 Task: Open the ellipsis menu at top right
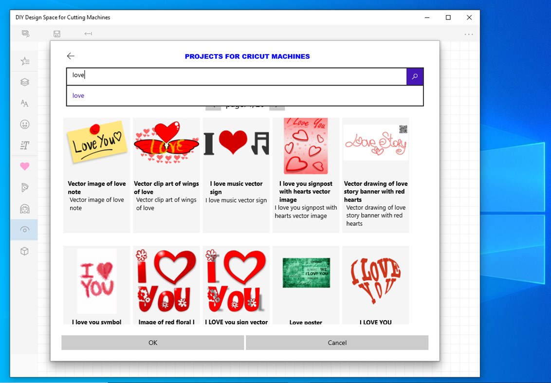click(469, 34)
